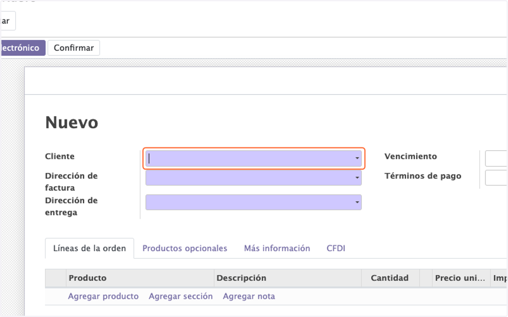Click the Nuevo record title
This screenshot has height=317, width=508.
72,122
